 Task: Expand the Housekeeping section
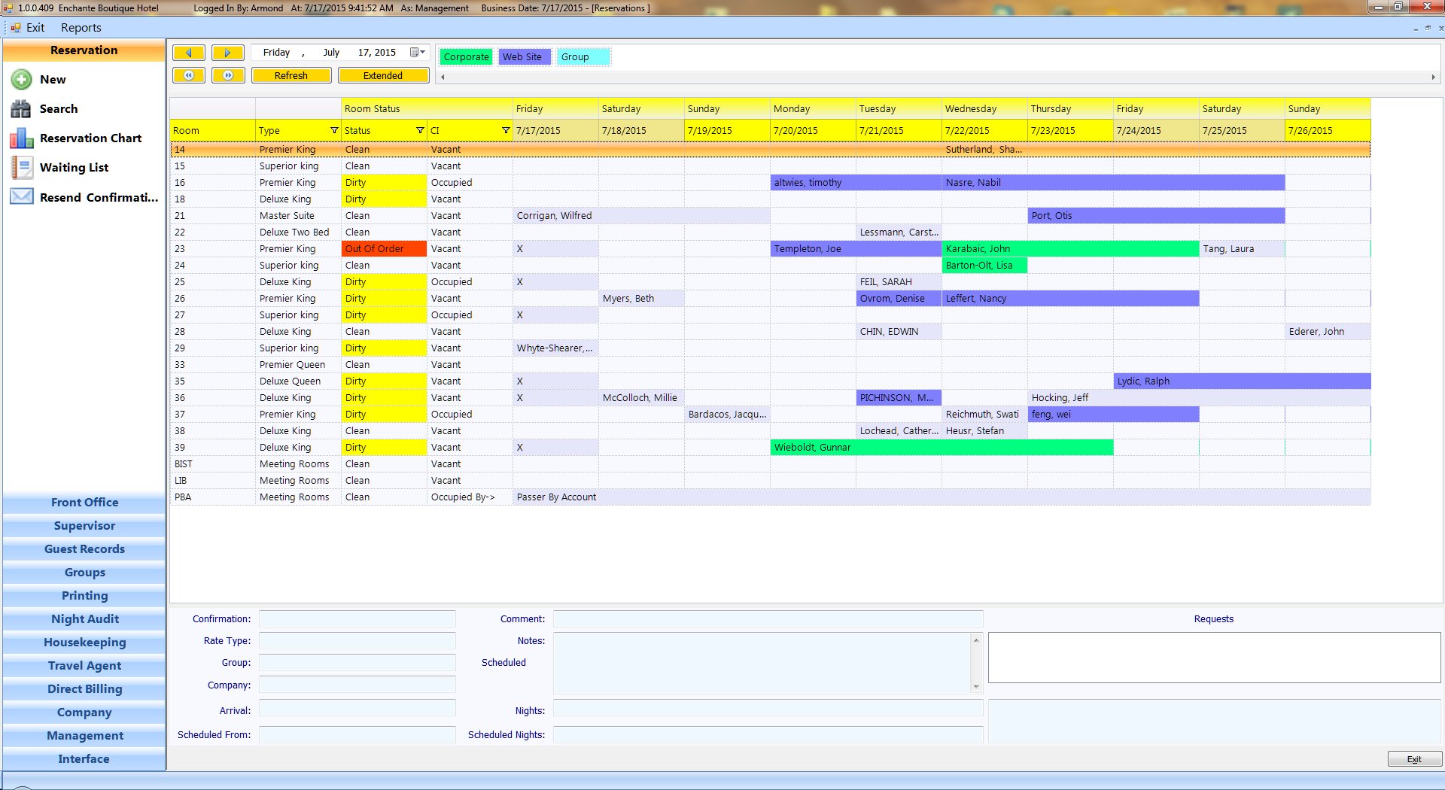(x=84, y=643)
